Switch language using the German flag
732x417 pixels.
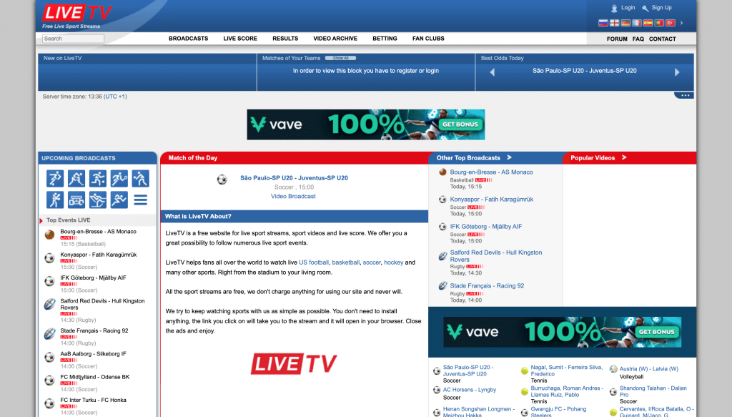tap(625, 23)
